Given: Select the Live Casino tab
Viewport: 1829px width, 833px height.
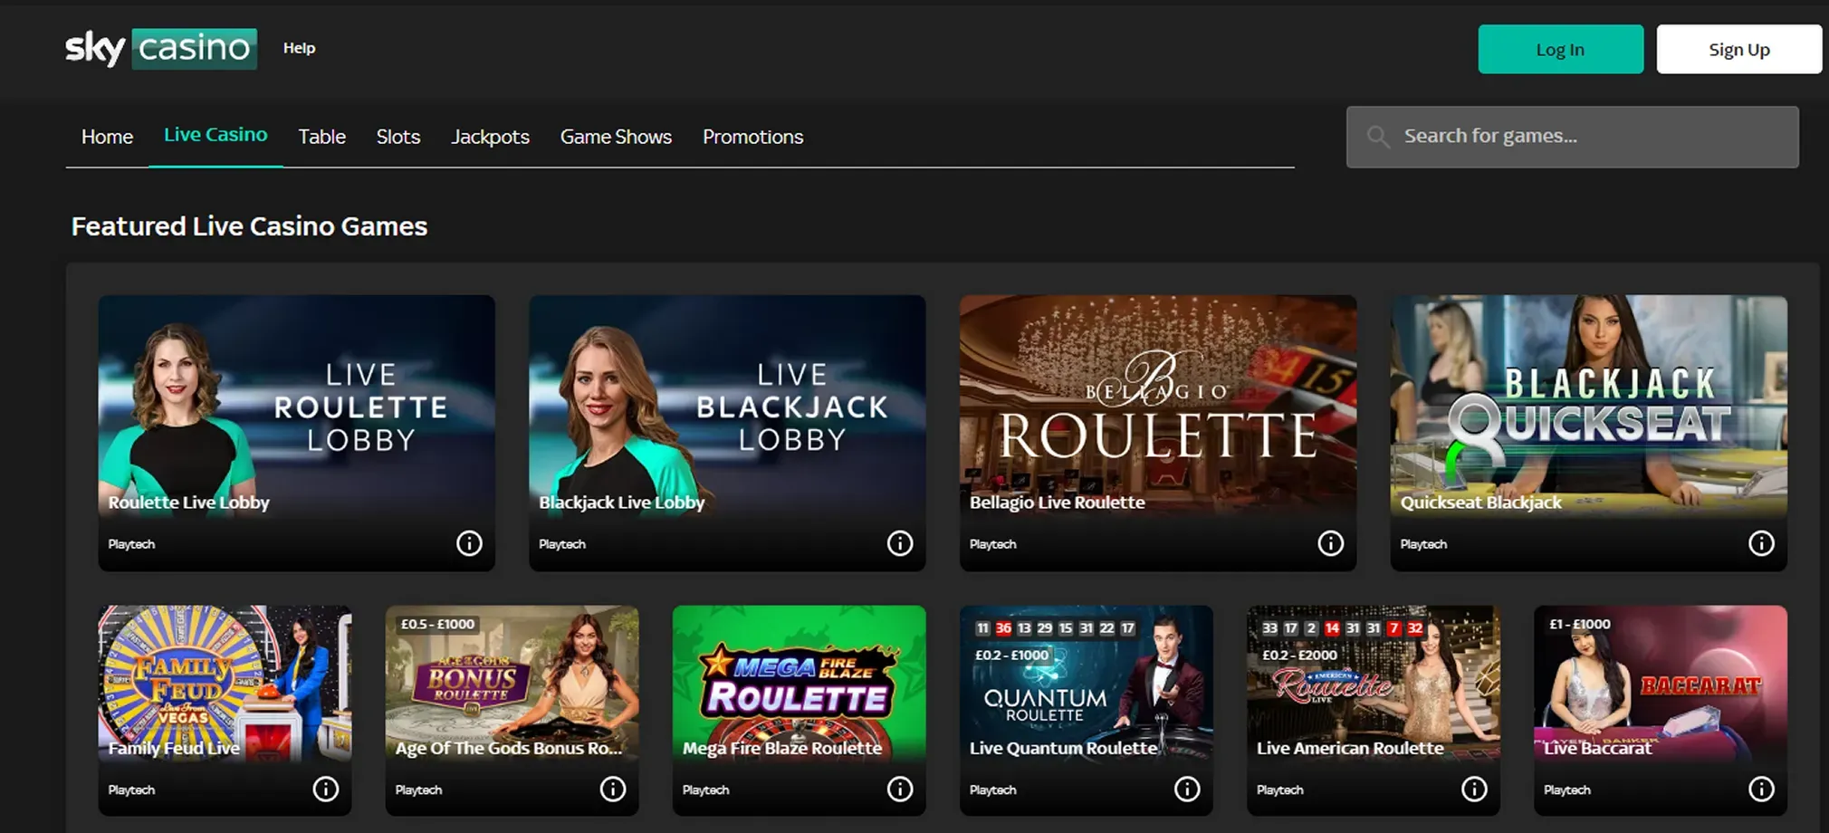Looking at the screenshot, I should [x=215, y=135].
